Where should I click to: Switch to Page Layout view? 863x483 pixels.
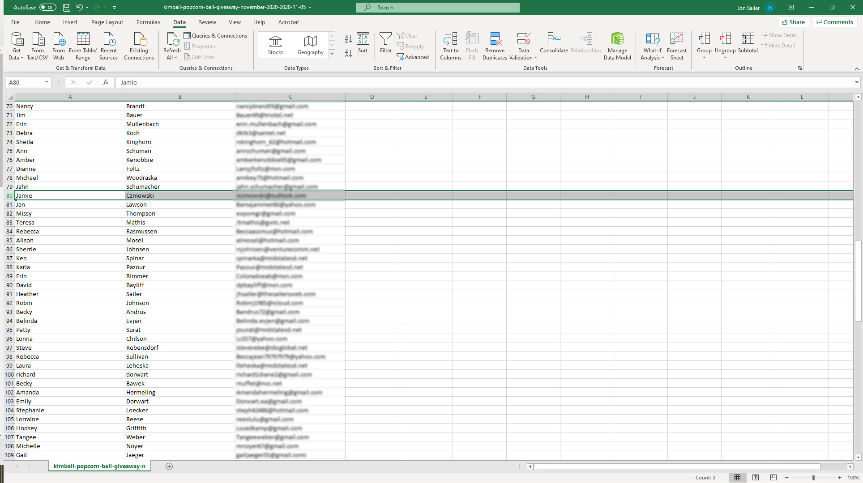point(756,478)
